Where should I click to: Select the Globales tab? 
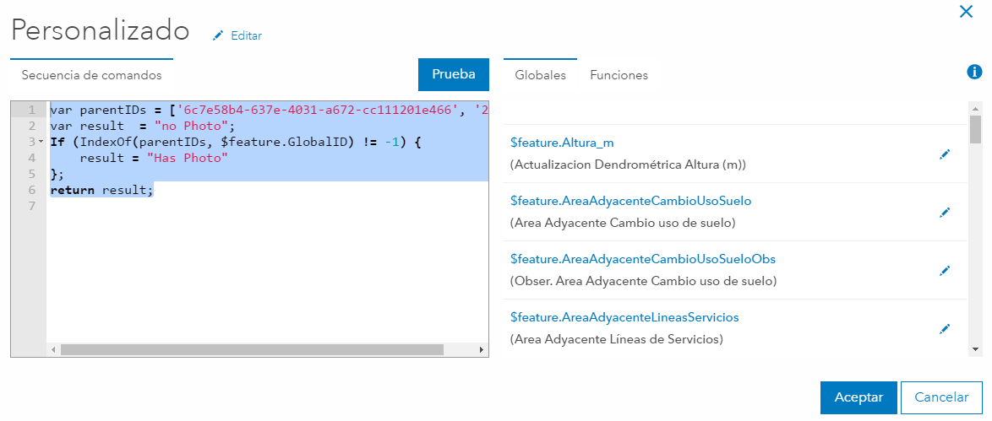click(540, 75)
